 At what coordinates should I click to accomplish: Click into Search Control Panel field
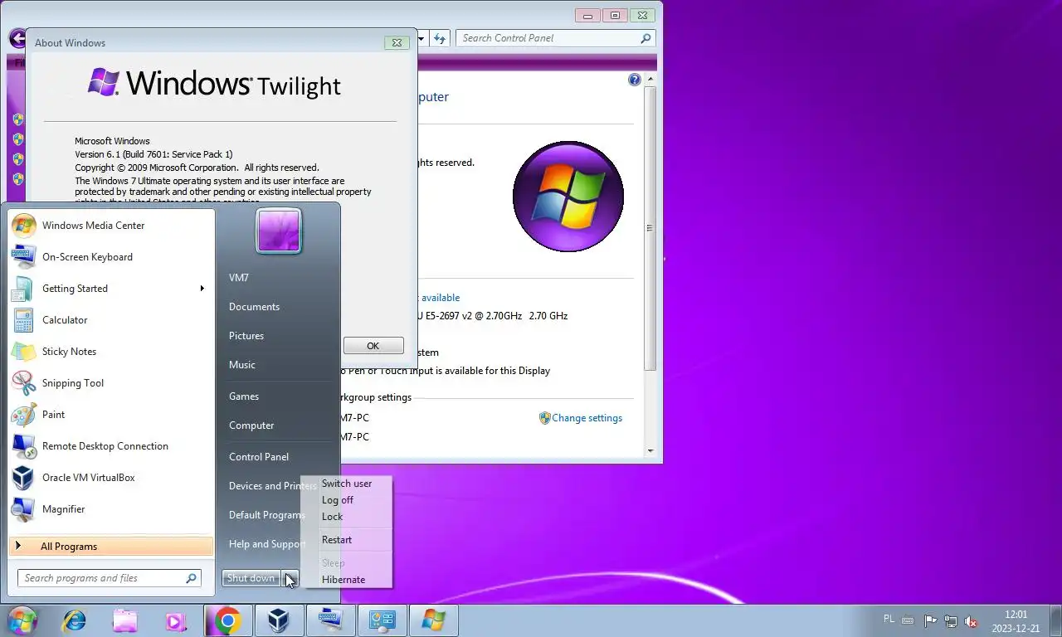(x=555, y=38)
